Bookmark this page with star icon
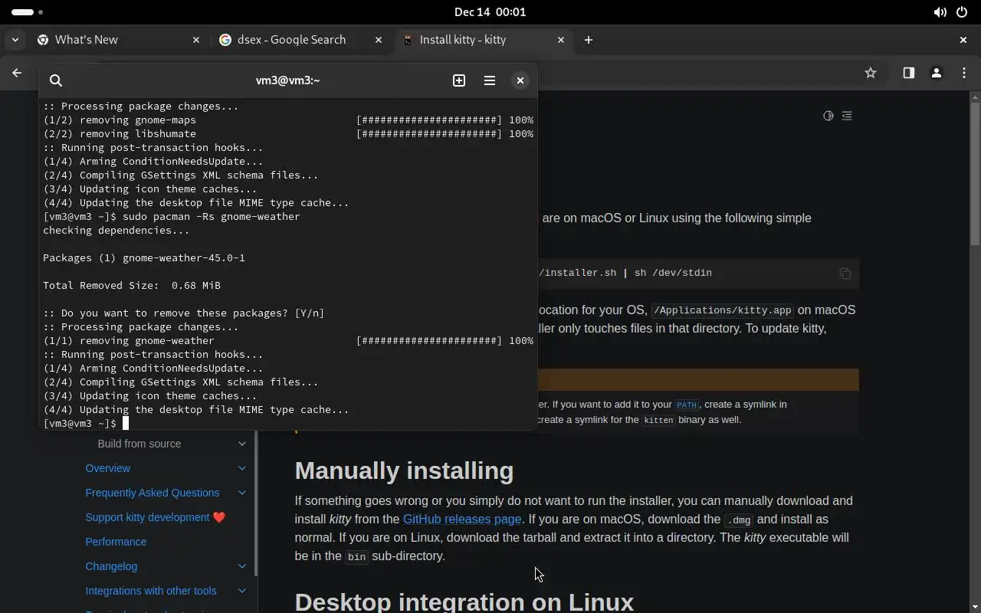Image resolution: width=981 pixels, height=613 pixels. point(871,73)
